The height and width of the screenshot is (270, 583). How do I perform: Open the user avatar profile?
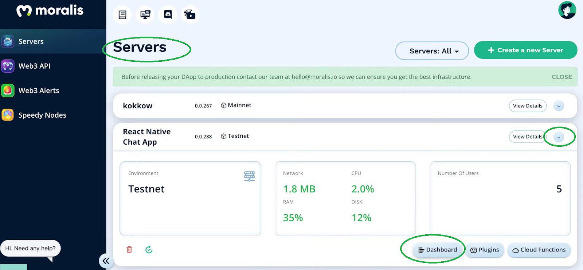(x=567, y=10)
